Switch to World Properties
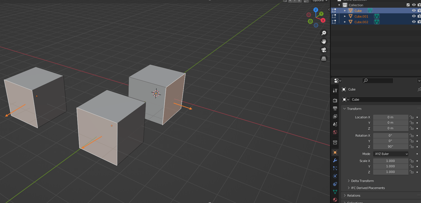 click(x=335, y=132)
